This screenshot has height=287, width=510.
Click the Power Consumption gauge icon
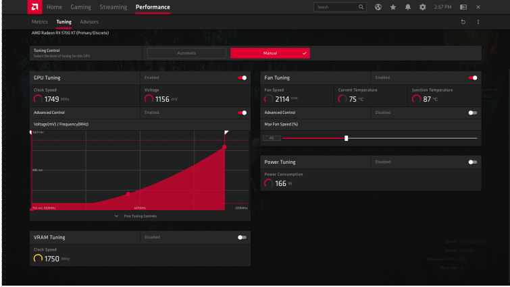pyautogui.click(x=268, y=183)
